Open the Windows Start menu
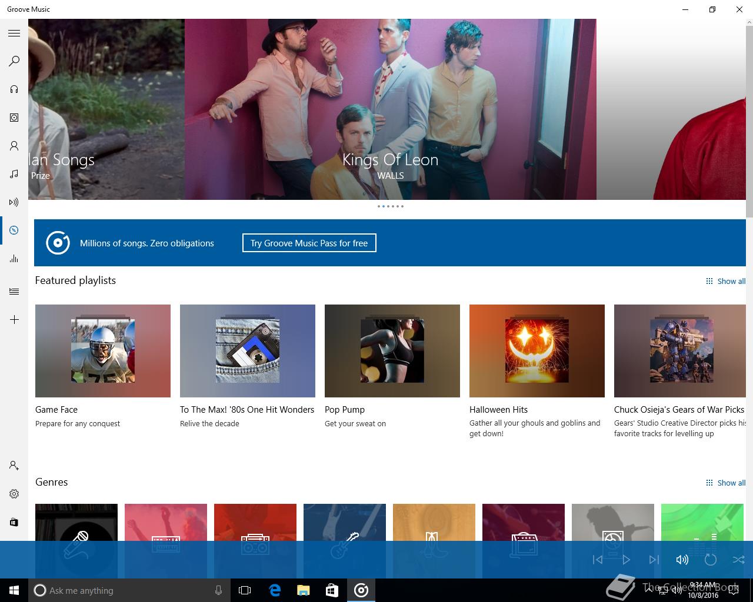 tap(14, 590)
